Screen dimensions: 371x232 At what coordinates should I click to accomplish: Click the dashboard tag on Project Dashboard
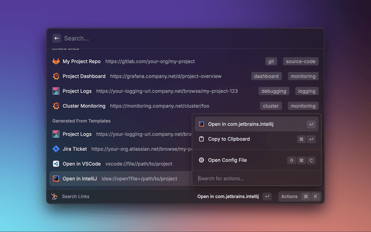click(267, 76)
